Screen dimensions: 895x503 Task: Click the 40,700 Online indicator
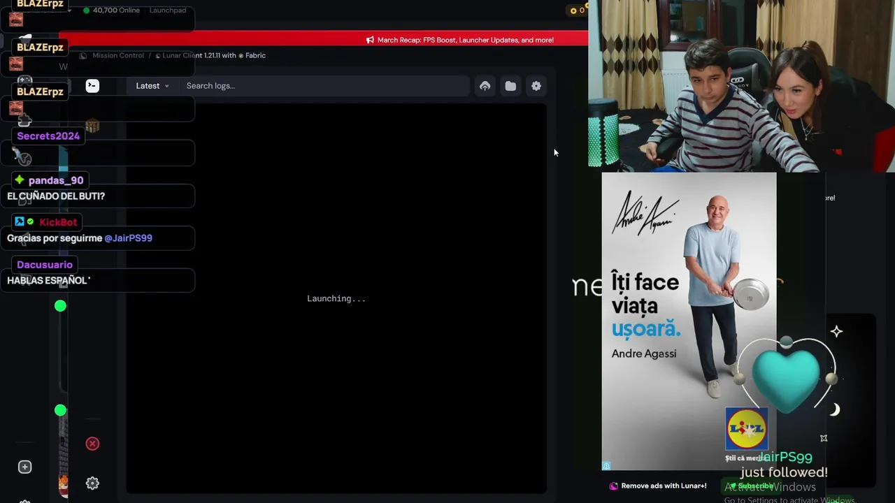[x=111, y=10]
